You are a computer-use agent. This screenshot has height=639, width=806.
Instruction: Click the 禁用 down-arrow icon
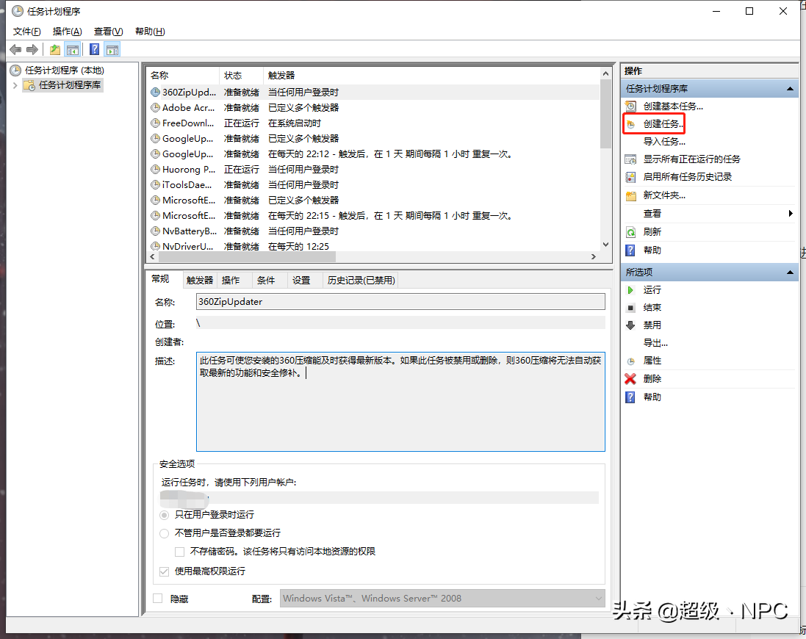[630, 325]
